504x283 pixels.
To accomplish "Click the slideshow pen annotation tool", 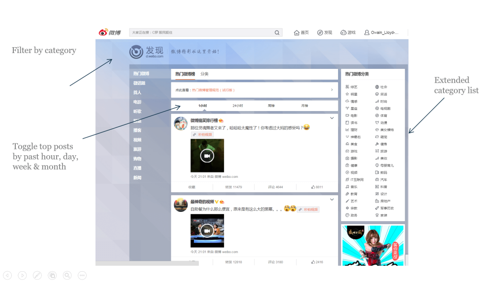I will point(37,275).
